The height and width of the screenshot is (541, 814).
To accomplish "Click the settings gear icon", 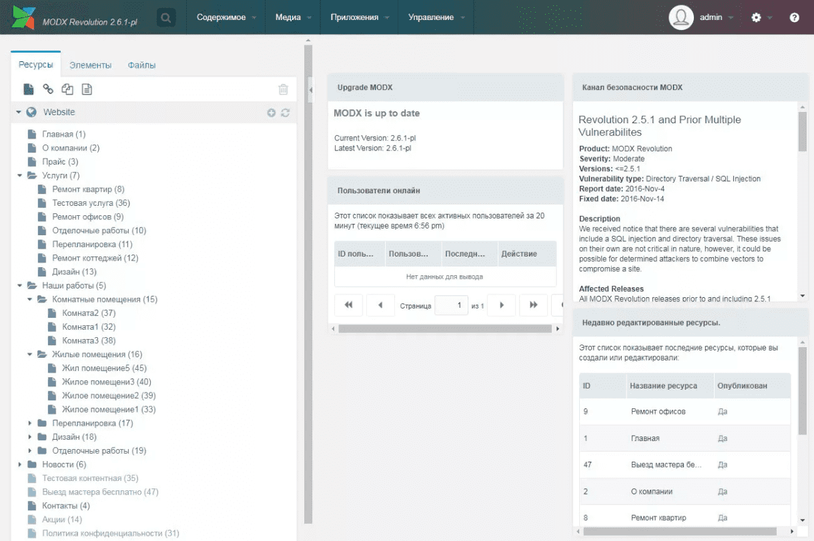I will tap(756, 17).
